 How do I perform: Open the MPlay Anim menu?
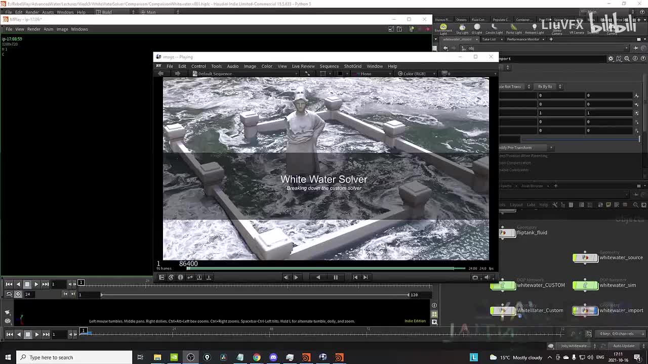[48, 29]
